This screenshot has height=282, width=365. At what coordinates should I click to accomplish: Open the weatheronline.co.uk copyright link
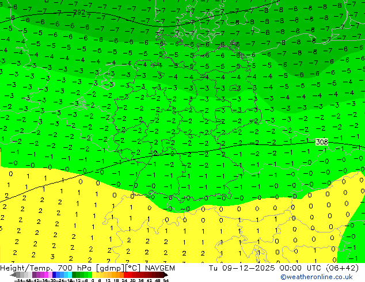coord(317,277)
